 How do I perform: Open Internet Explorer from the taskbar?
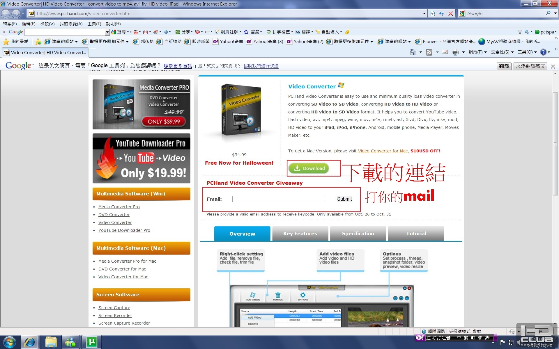coord(30,342)
